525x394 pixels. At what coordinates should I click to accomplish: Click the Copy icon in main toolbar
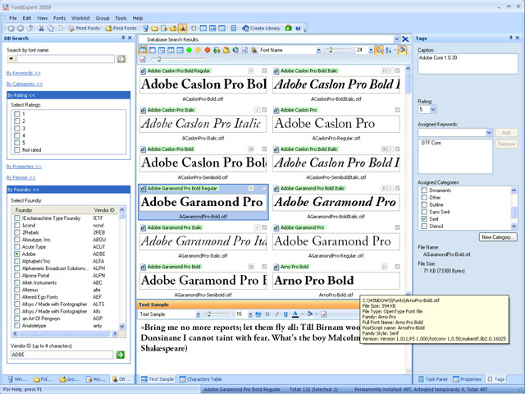(51, 29)
